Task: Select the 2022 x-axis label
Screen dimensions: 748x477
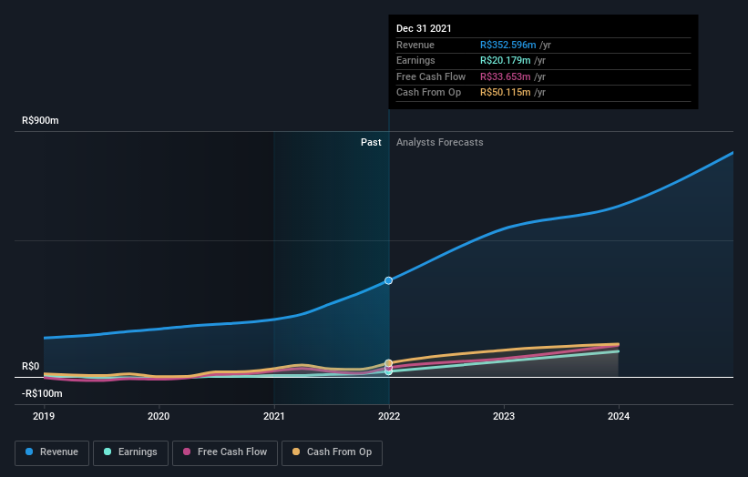Action: pyautogui.click(x=389, y=416)
